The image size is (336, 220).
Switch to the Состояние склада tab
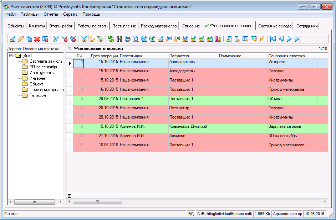click(275, 26)
